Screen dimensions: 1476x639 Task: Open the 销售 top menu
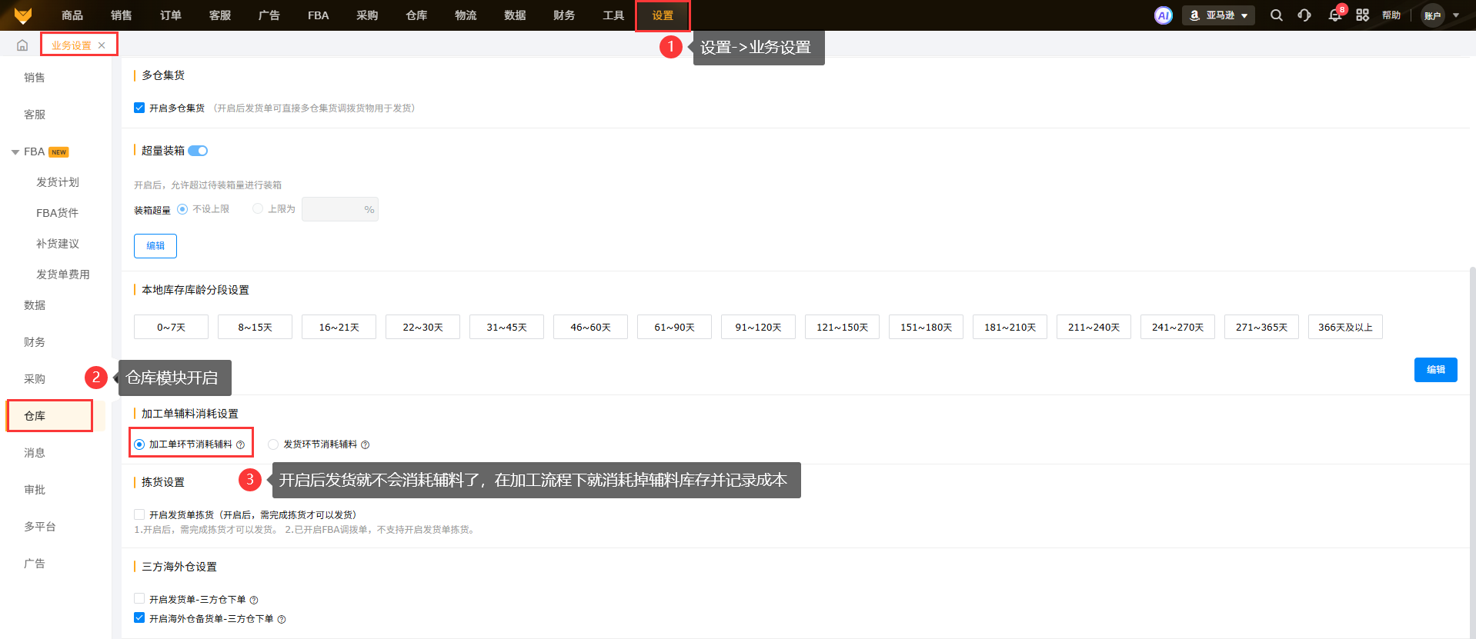point(122,15)
